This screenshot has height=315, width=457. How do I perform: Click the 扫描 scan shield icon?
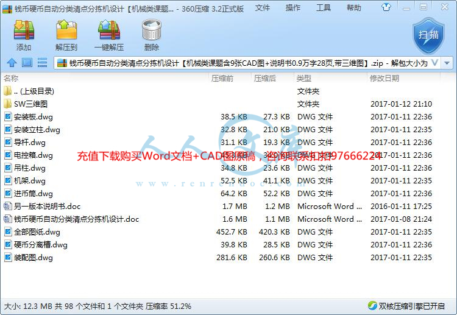tap(428, 35)
